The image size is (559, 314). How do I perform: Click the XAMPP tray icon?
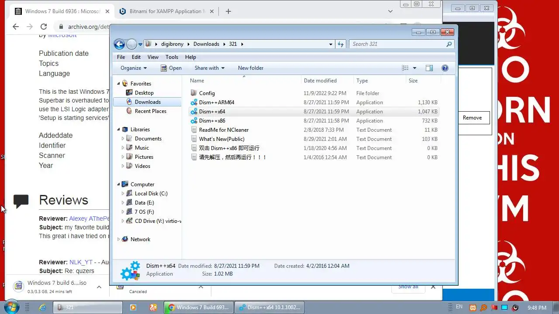point(473,307)
